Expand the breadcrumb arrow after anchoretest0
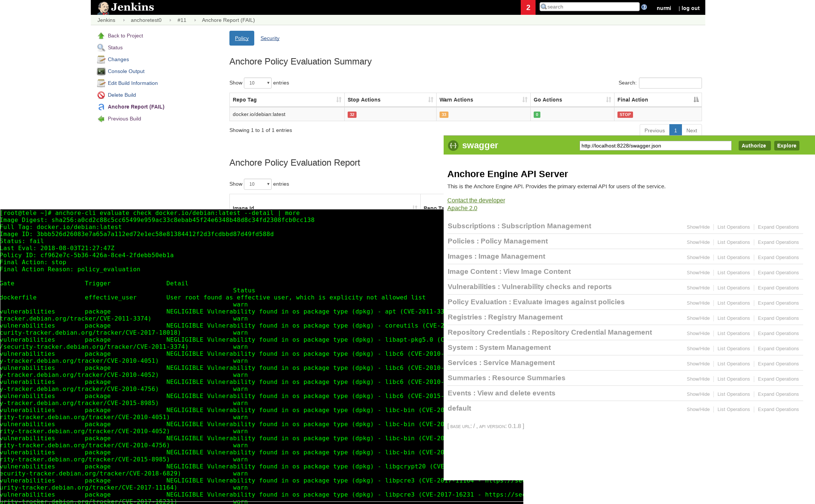 [170, 20]
